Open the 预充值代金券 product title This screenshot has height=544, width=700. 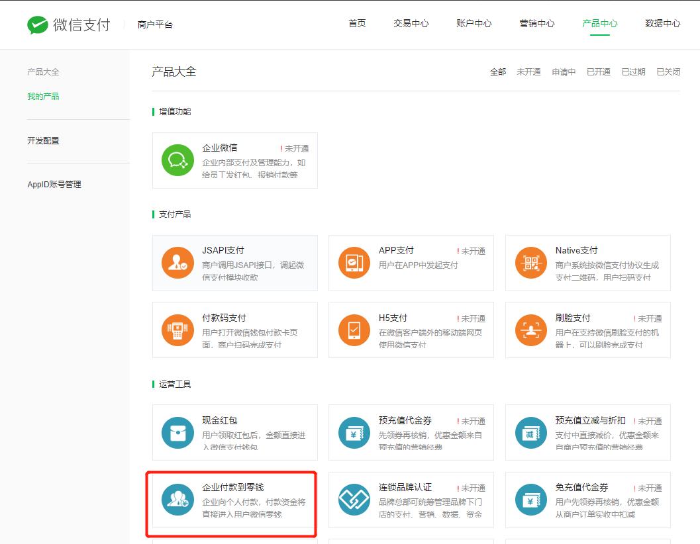click(405, 420)
